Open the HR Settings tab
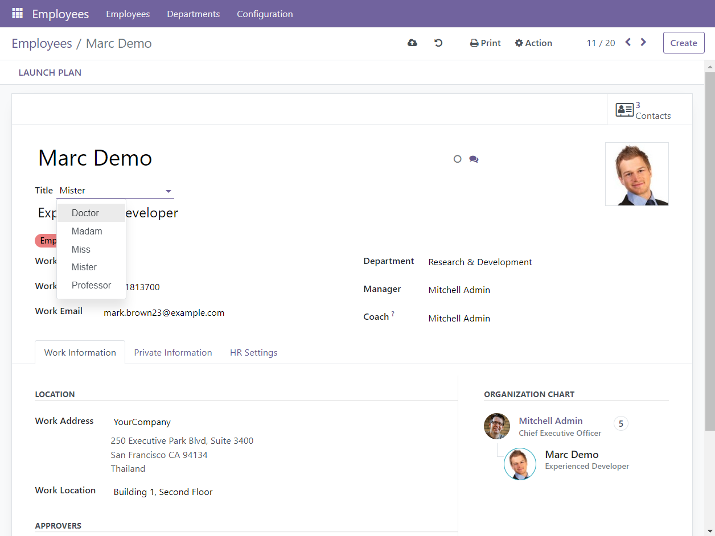This screenshot has height=536, width=715. pyautogui.click(x=253, y=352)
